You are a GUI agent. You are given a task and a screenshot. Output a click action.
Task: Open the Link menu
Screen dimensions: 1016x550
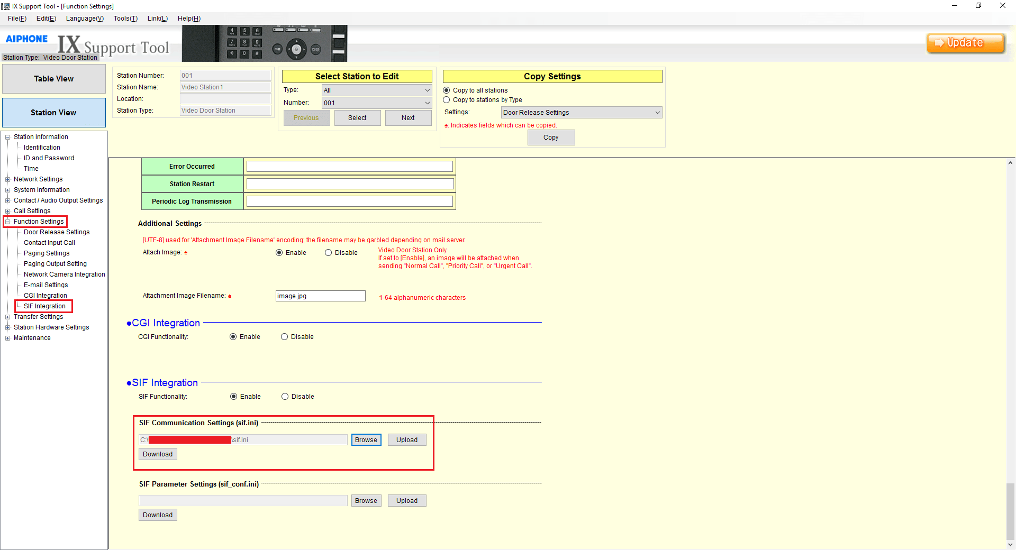coord(158,19)
